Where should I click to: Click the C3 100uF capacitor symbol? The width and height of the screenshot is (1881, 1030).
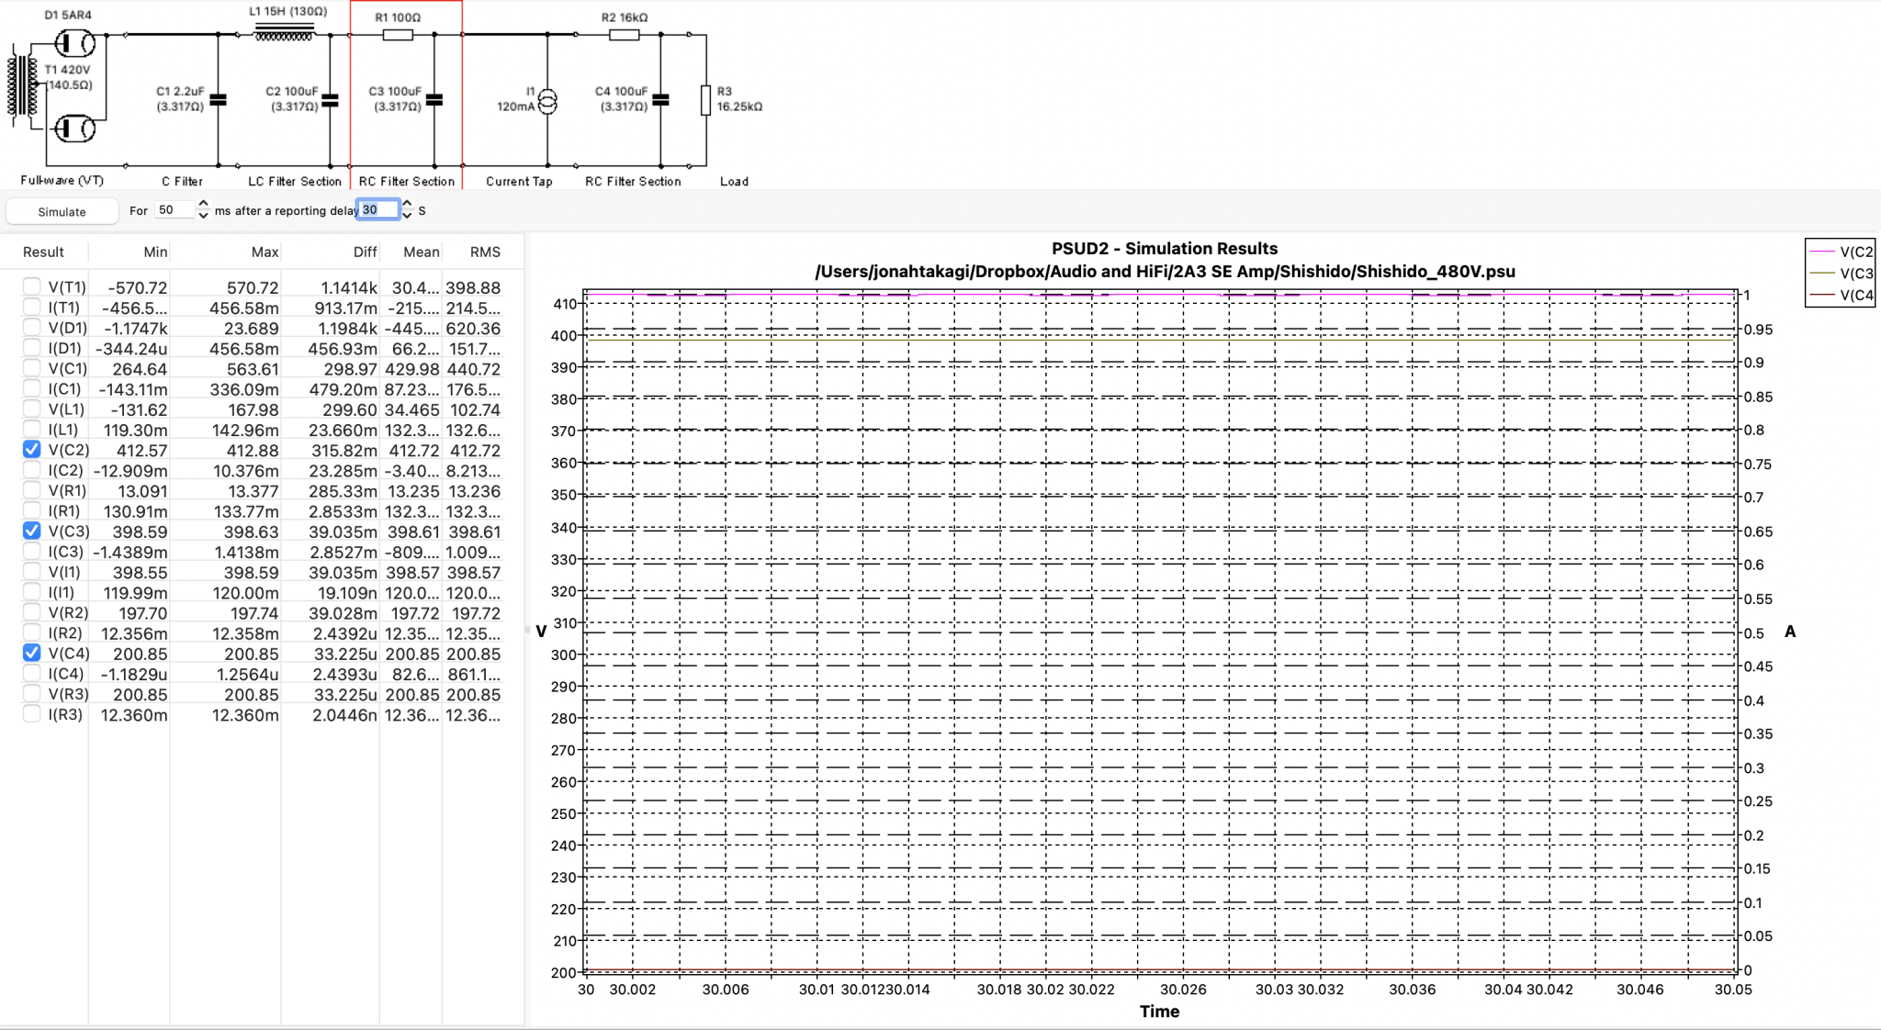click(x=434, y=99)
